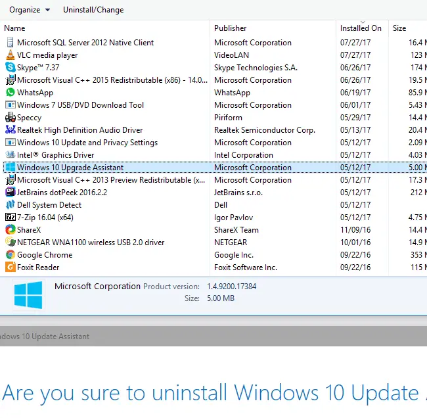Select 7-Zip 16.04 (x64) entry
The image size is (427, 418).
click(x=45, y=217)
